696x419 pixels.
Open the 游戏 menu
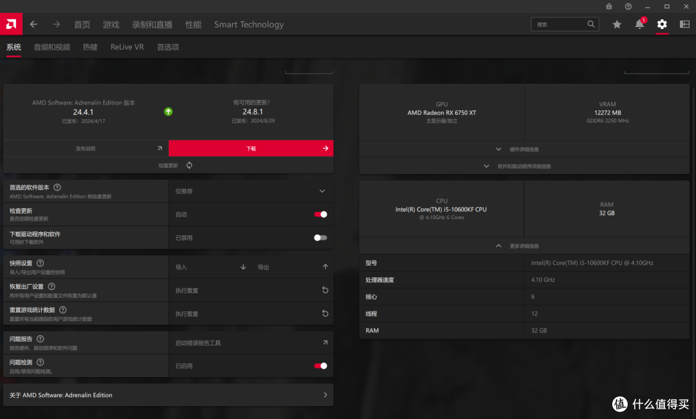pyautogui.click(x=111, y=24)
